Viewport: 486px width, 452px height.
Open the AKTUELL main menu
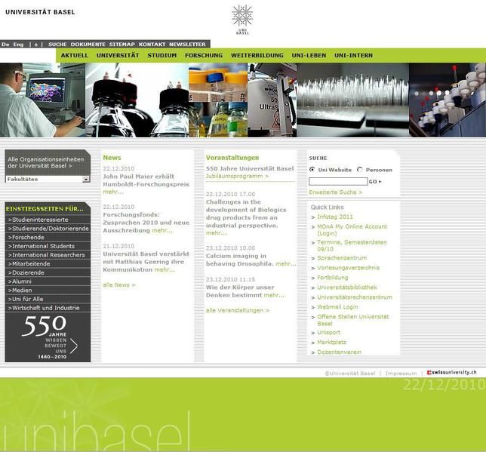[75, 56]
